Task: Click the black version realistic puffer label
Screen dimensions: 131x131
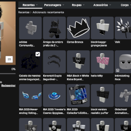Action: tap(100, 111)
